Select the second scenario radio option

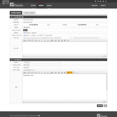(x=31, y=35)
